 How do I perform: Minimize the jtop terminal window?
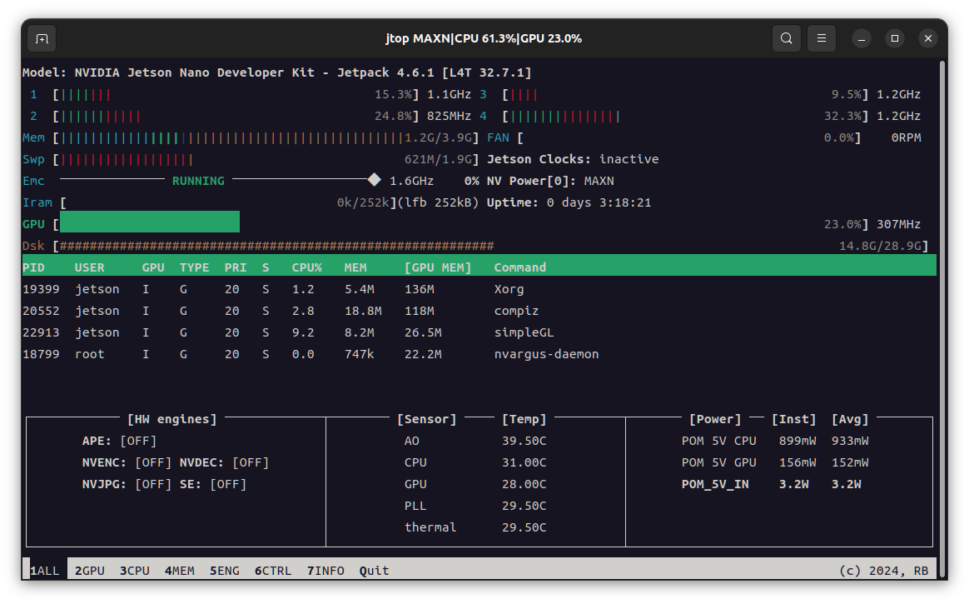click(x=862, y=38)
